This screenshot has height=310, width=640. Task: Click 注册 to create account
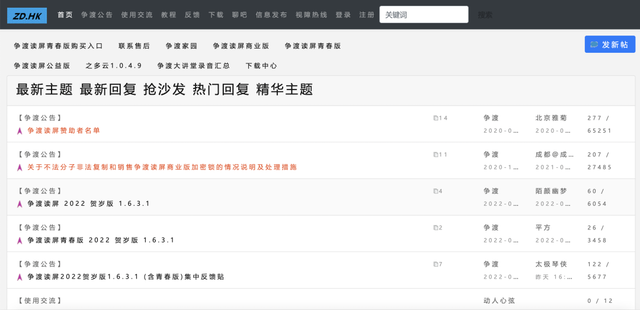367,15
